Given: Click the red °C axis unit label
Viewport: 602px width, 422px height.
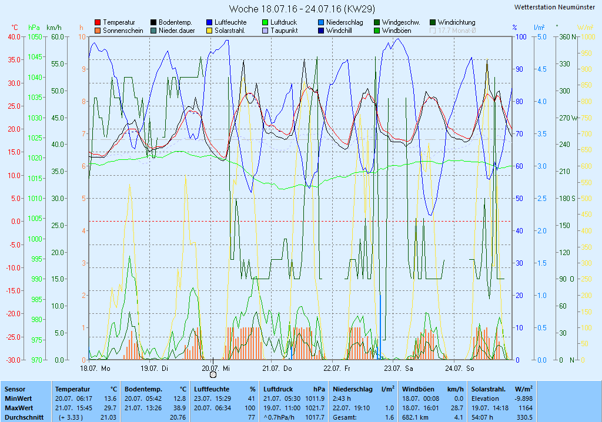Looking at the screenshot, I should [x=15, y=28].
